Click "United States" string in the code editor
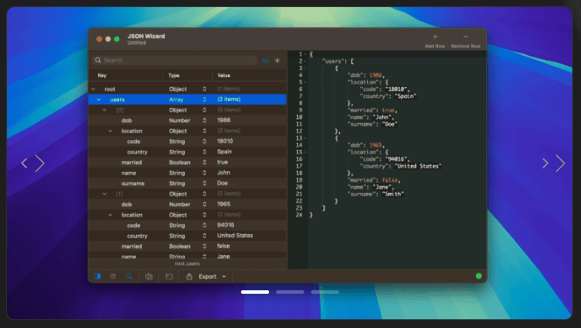The height and width of the screenshot is (328, 581). click(418, 166)
